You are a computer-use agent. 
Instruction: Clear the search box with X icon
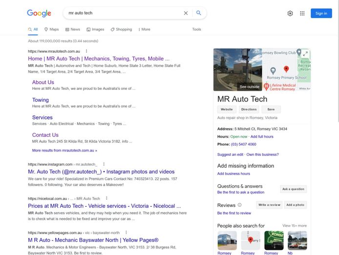[186, 13]
